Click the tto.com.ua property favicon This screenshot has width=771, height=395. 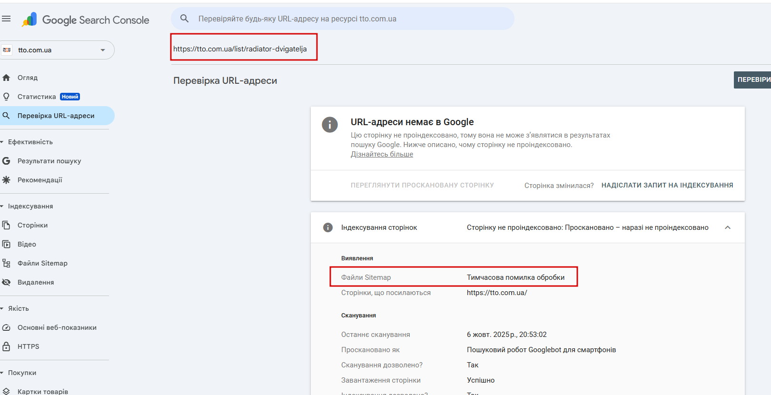pyautogui.click(x=7, y=50)
